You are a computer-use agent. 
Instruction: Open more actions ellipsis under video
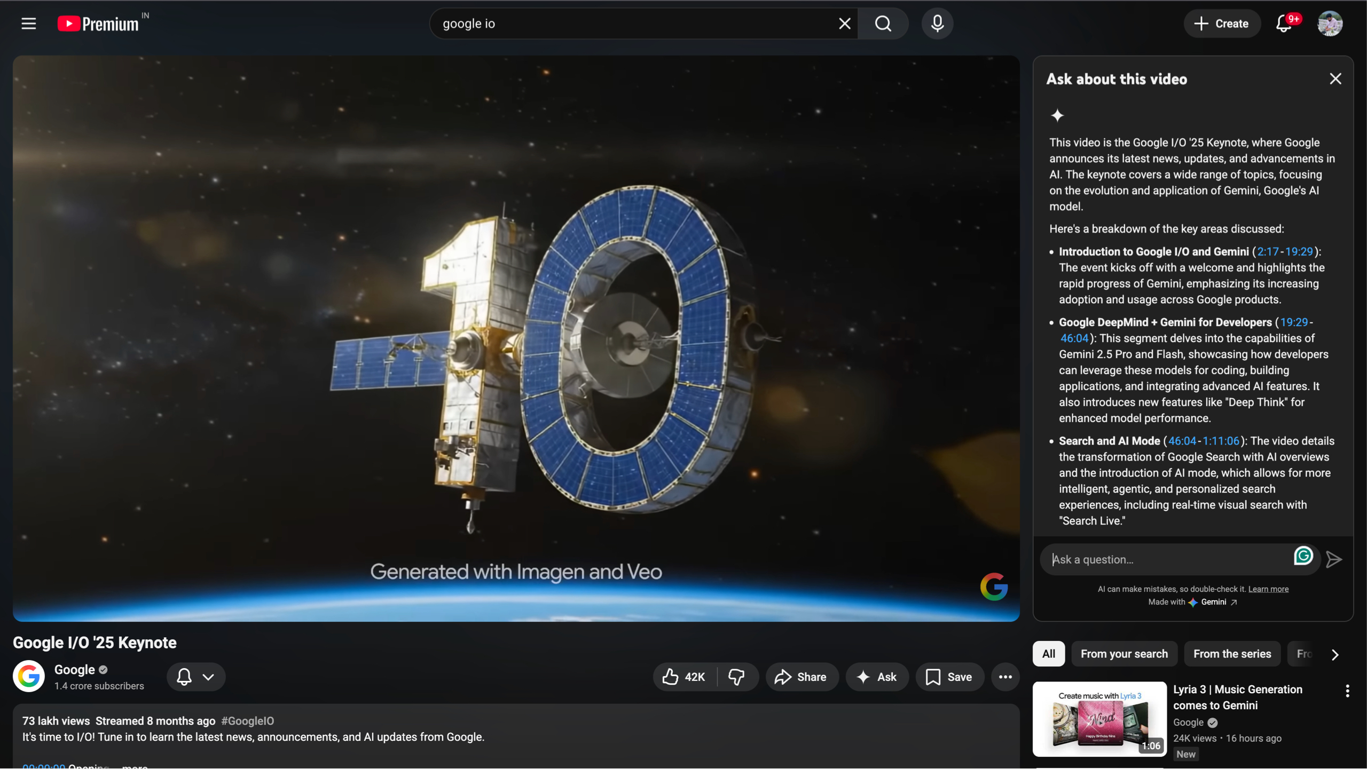pos(1005,677)
